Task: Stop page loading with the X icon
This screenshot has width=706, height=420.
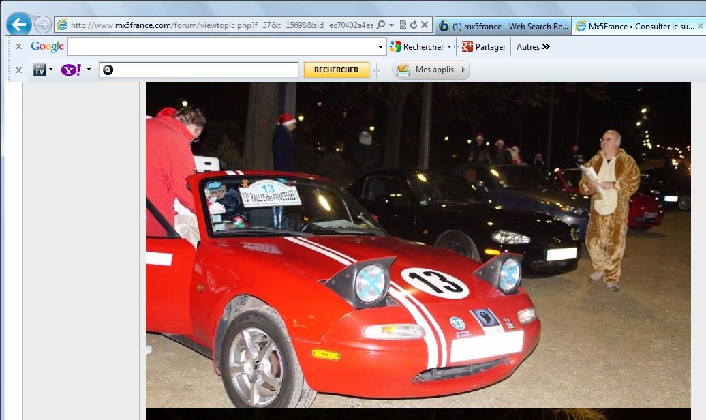Action: click(425, 25)
